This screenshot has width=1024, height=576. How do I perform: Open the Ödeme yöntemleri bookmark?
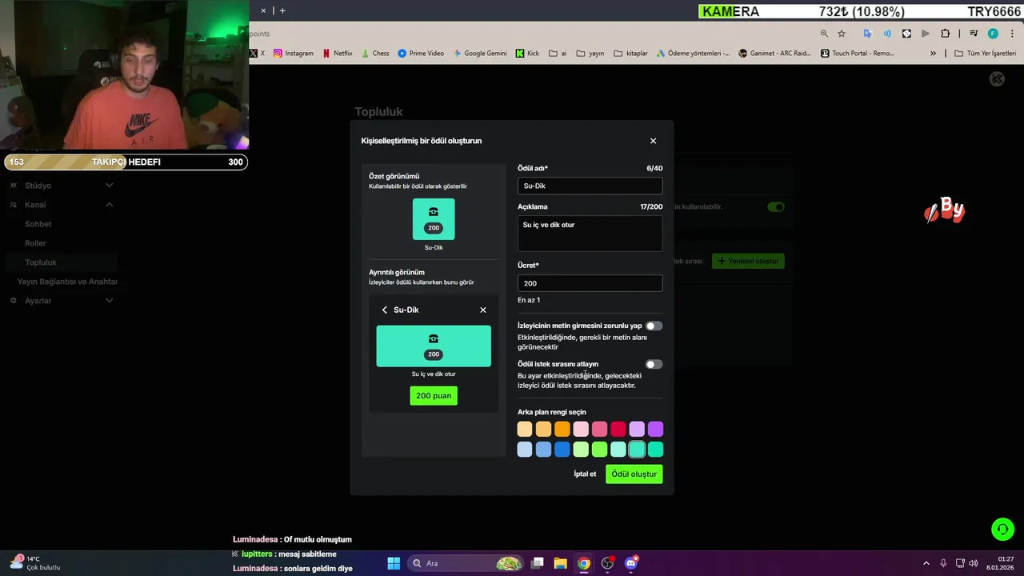(693, 54)
